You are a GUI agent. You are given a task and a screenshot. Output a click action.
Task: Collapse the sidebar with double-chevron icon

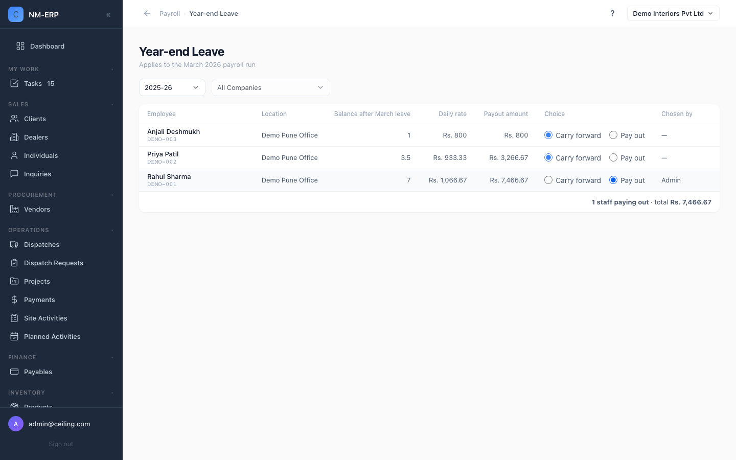(x=108, y=15)
